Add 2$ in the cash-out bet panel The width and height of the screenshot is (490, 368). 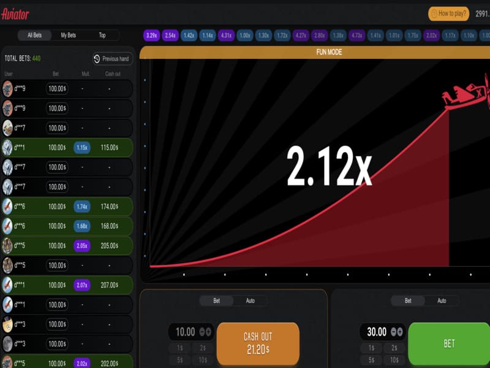pyautogui.click(x=203, y=348)
